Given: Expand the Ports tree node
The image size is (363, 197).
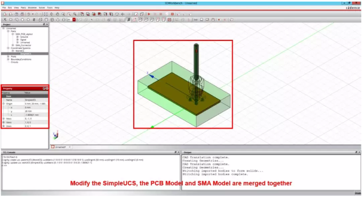Looking at the screenshot, I should point(9,56).
